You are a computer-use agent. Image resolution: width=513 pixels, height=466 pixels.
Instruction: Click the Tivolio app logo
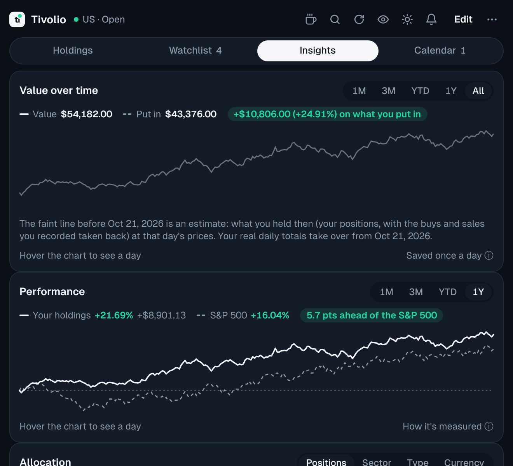click(17, 19)
